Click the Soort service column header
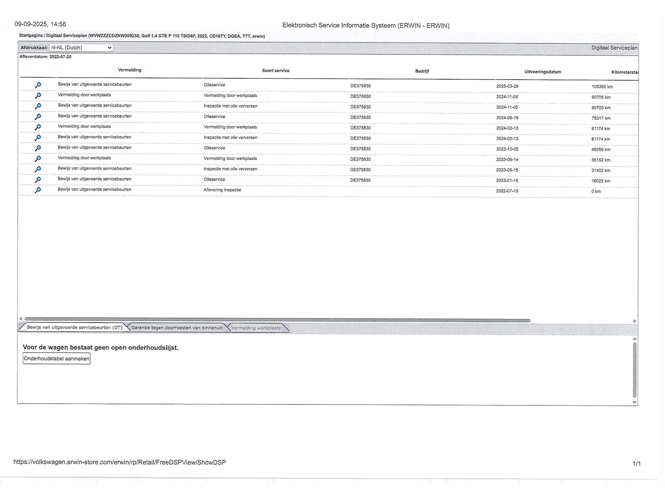Screen dimensions: 665x499 (x=275, y=71)
